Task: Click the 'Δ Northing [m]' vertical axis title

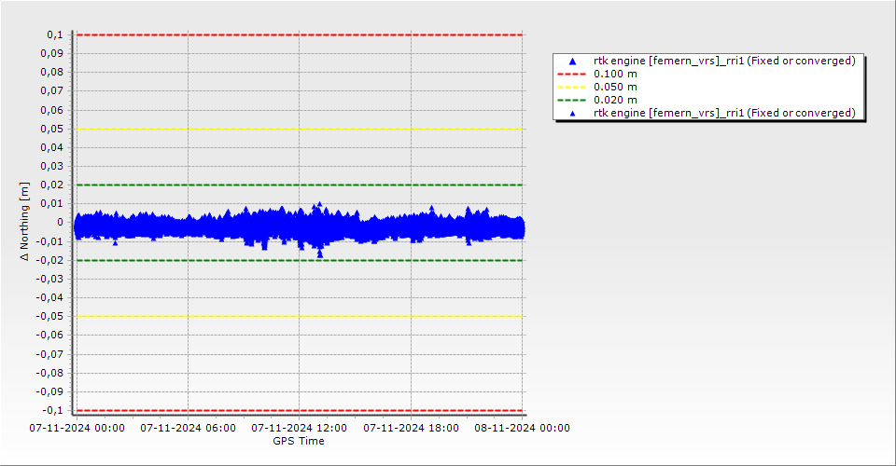Action: pyautogui.click(x=25, y=222)
